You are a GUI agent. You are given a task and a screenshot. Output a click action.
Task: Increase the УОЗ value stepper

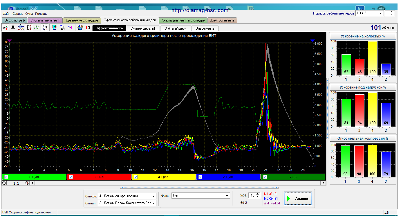258,194
